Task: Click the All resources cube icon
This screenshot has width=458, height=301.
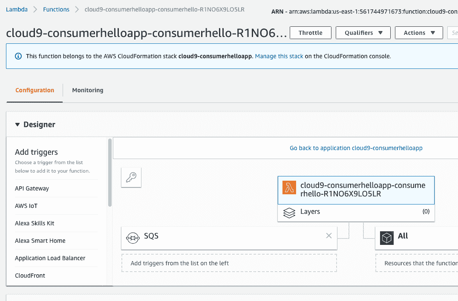Action: tap(386, 237)
